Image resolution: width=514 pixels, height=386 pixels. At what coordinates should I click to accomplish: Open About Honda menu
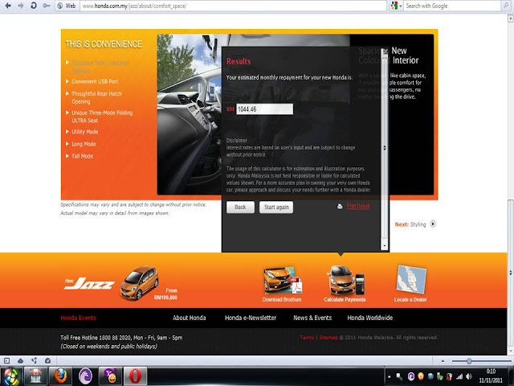pyautogui.click(x=190, y=318)
